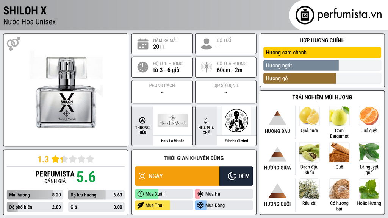Click the calendar icon for launch year

pyautogui.click(x=143, y=44)
